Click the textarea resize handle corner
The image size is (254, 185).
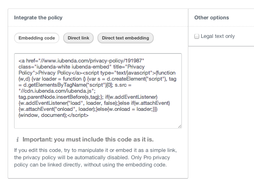tap(179, 127)
